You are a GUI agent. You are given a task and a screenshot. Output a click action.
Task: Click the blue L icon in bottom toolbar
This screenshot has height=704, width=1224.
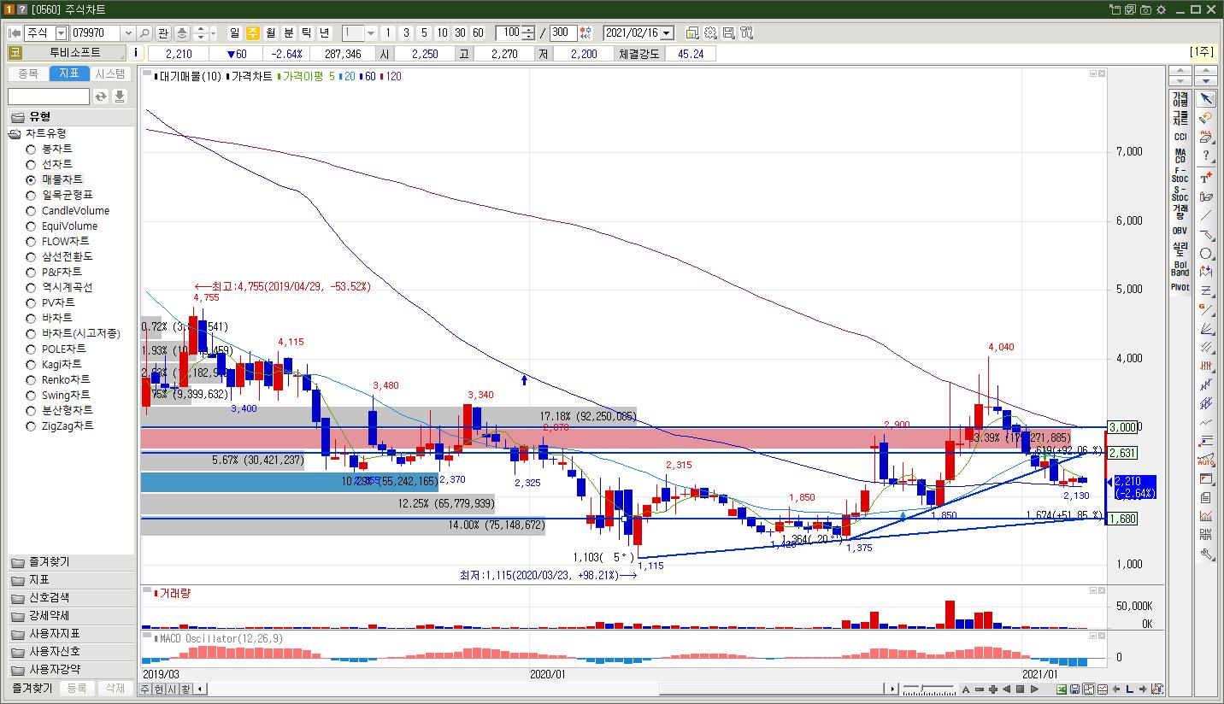click(x=1129, y=689)
